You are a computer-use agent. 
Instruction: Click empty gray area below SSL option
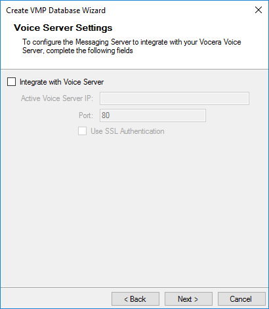(134, 208)
